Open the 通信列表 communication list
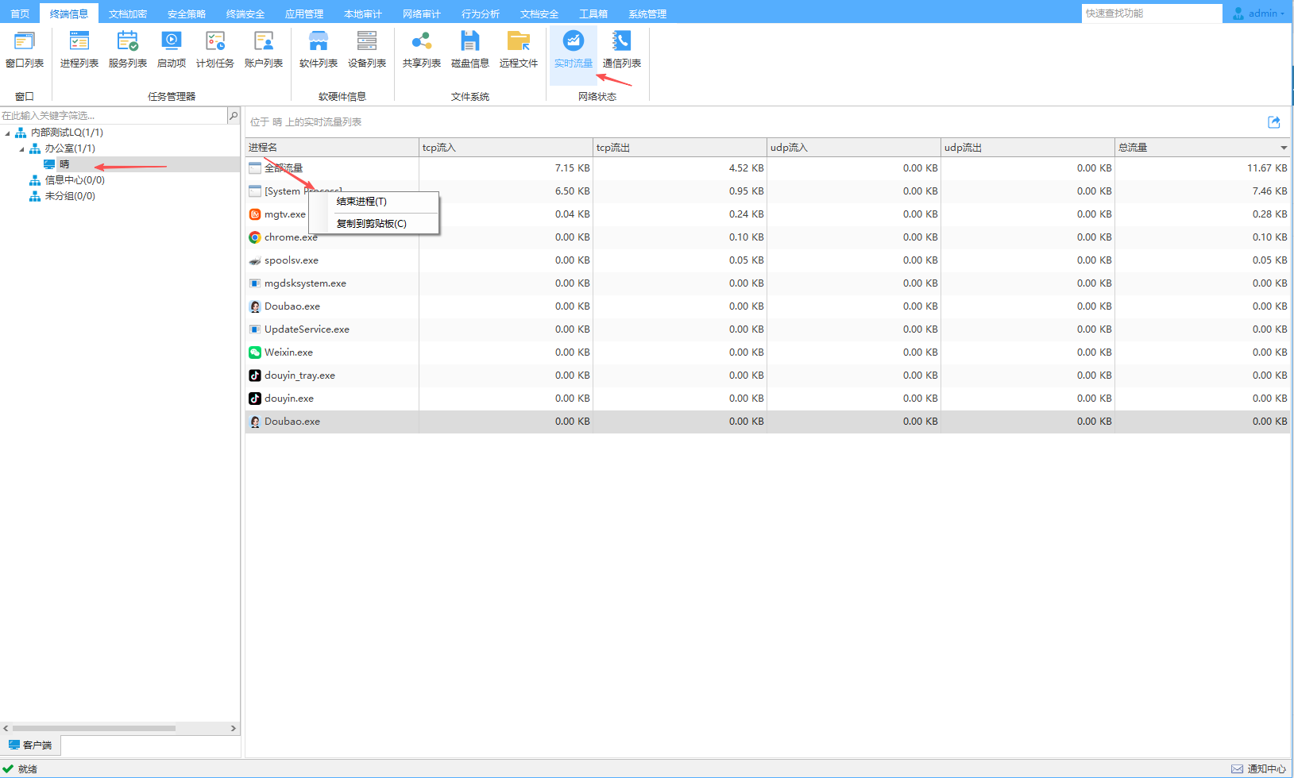This screenshot has height=778, width=1294. point(621,49)
